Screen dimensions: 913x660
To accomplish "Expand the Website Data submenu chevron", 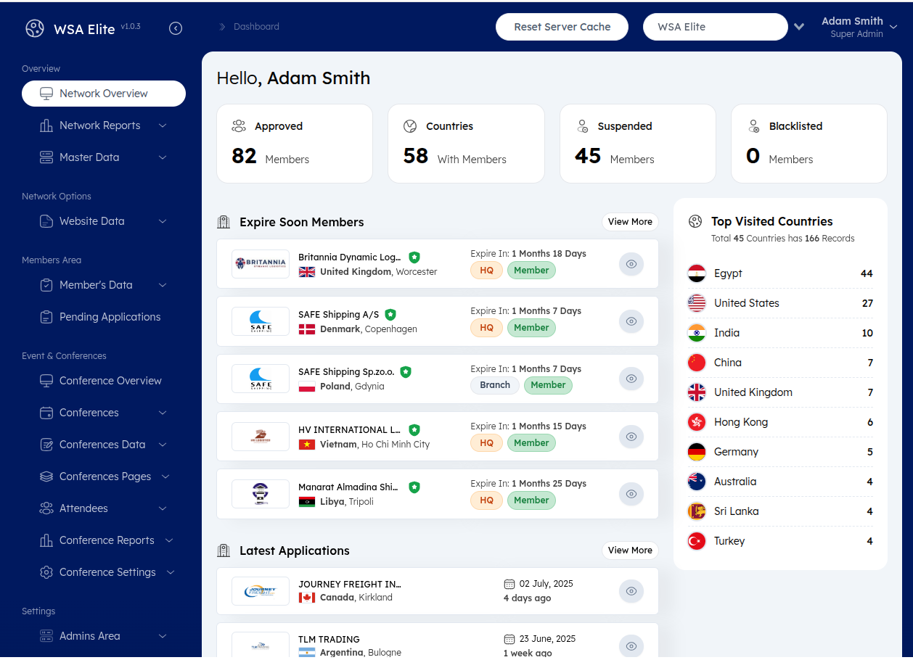I will (163, 221).
